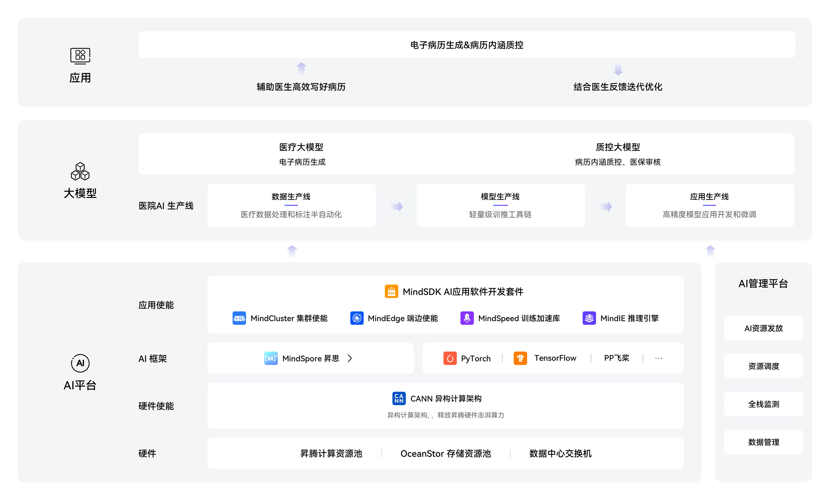The width and height of the screenshot is (830, 500).
Task: Click the PyTorch flame icon
Action: (x=450, y=358)
